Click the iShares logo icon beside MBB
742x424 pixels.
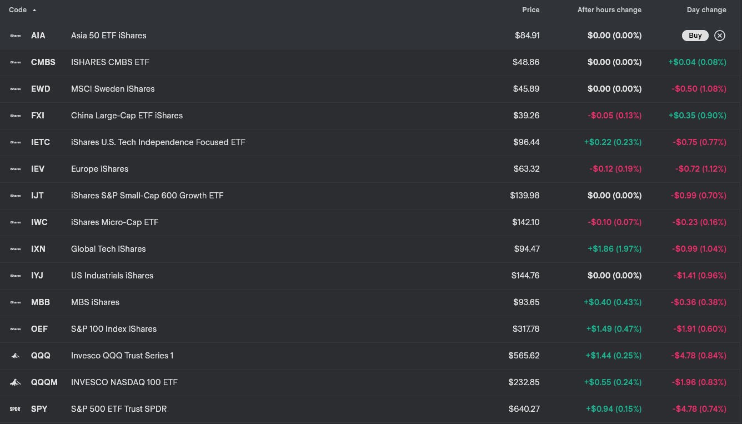[16, 302]
